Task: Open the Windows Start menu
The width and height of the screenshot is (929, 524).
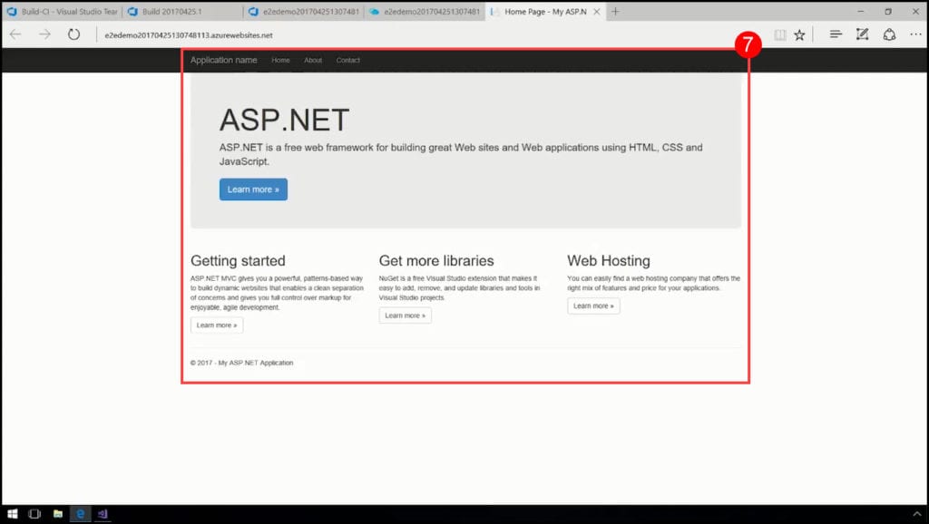Action: (x=12, y=513)
